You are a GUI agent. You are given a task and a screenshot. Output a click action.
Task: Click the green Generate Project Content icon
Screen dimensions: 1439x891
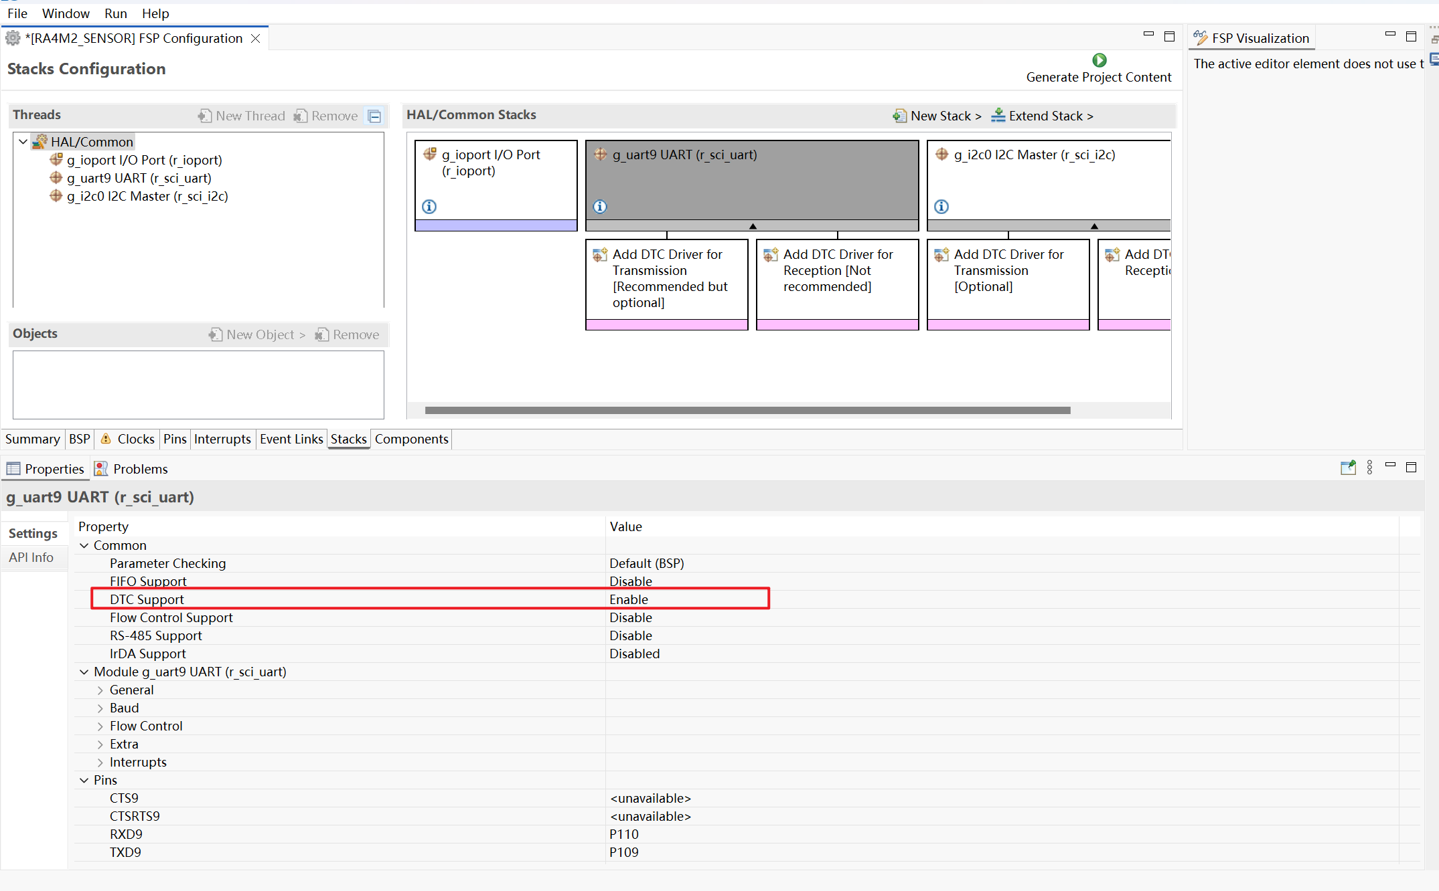pyautogui.click(x=1099, y=60)
